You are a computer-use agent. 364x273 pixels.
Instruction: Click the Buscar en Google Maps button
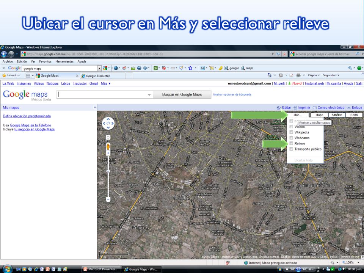(x=182, y=94)
